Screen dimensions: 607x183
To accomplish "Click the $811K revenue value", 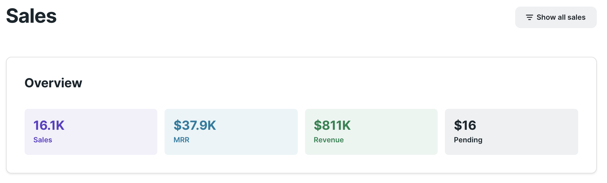I will coord(332,125).
